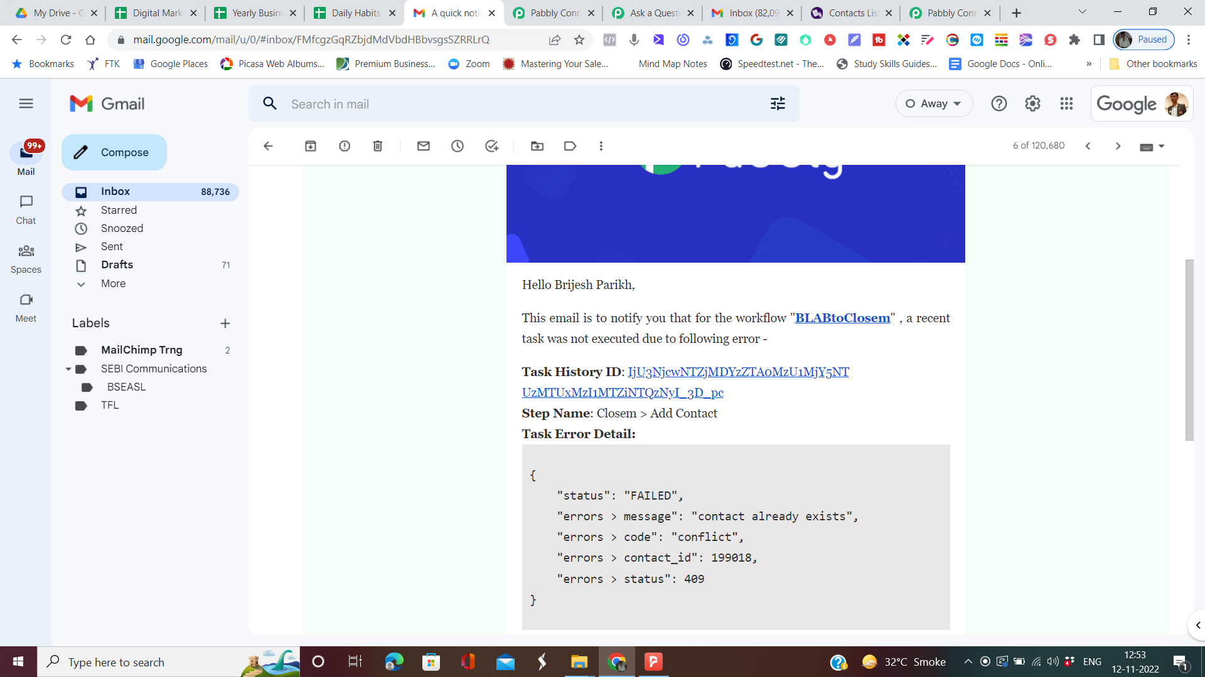The height and width of the screenshot is (677, 1205).
Task: Open Away status dropdown
Action: (x=934, y=103)
